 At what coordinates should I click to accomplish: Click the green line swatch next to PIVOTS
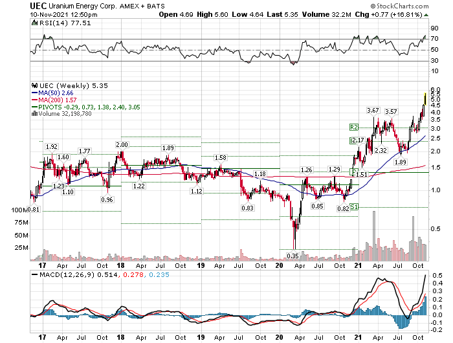34,107
